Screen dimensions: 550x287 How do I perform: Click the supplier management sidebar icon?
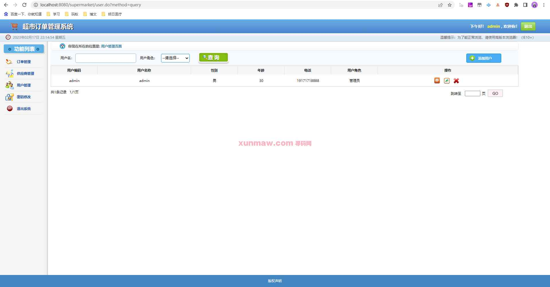tap(9, 73)
